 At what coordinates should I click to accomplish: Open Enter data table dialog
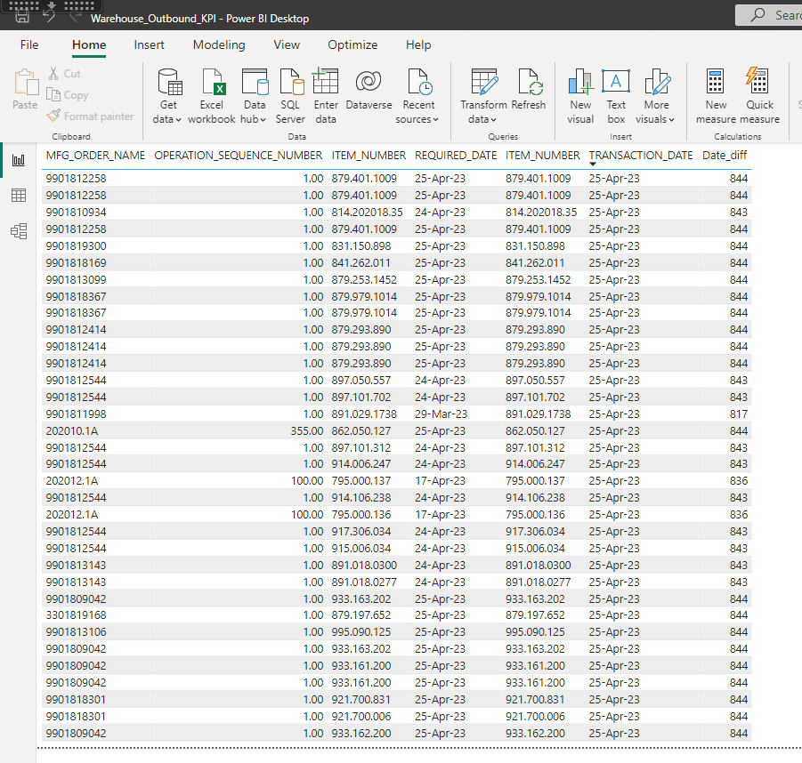[326, 96]
